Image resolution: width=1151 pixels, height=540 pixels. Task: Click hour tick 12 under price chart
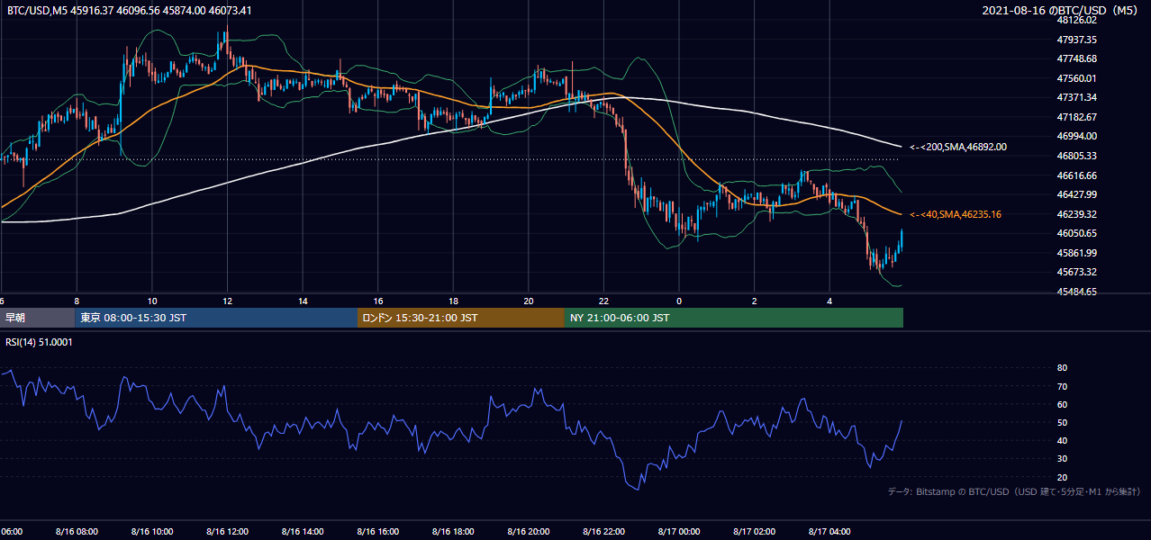pos(227,301)
